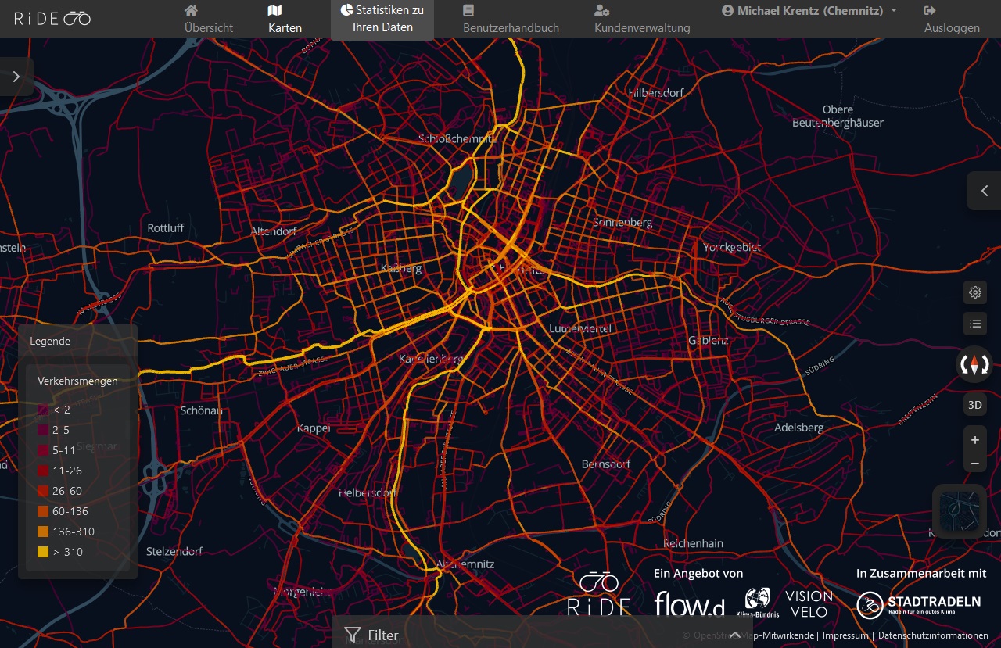Click the Schönau map label
This screenshot has width=1001, height=648.
[202, 410]
